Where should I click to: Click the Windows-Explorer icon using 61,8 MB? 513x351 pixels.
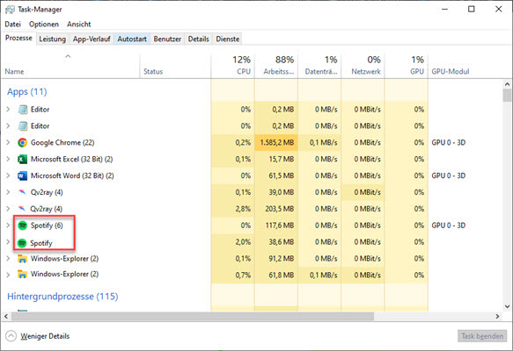[x=22, y=274]
